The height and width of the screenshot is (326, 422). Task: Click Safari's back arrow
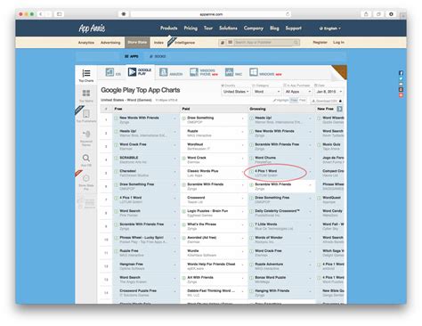41,14
